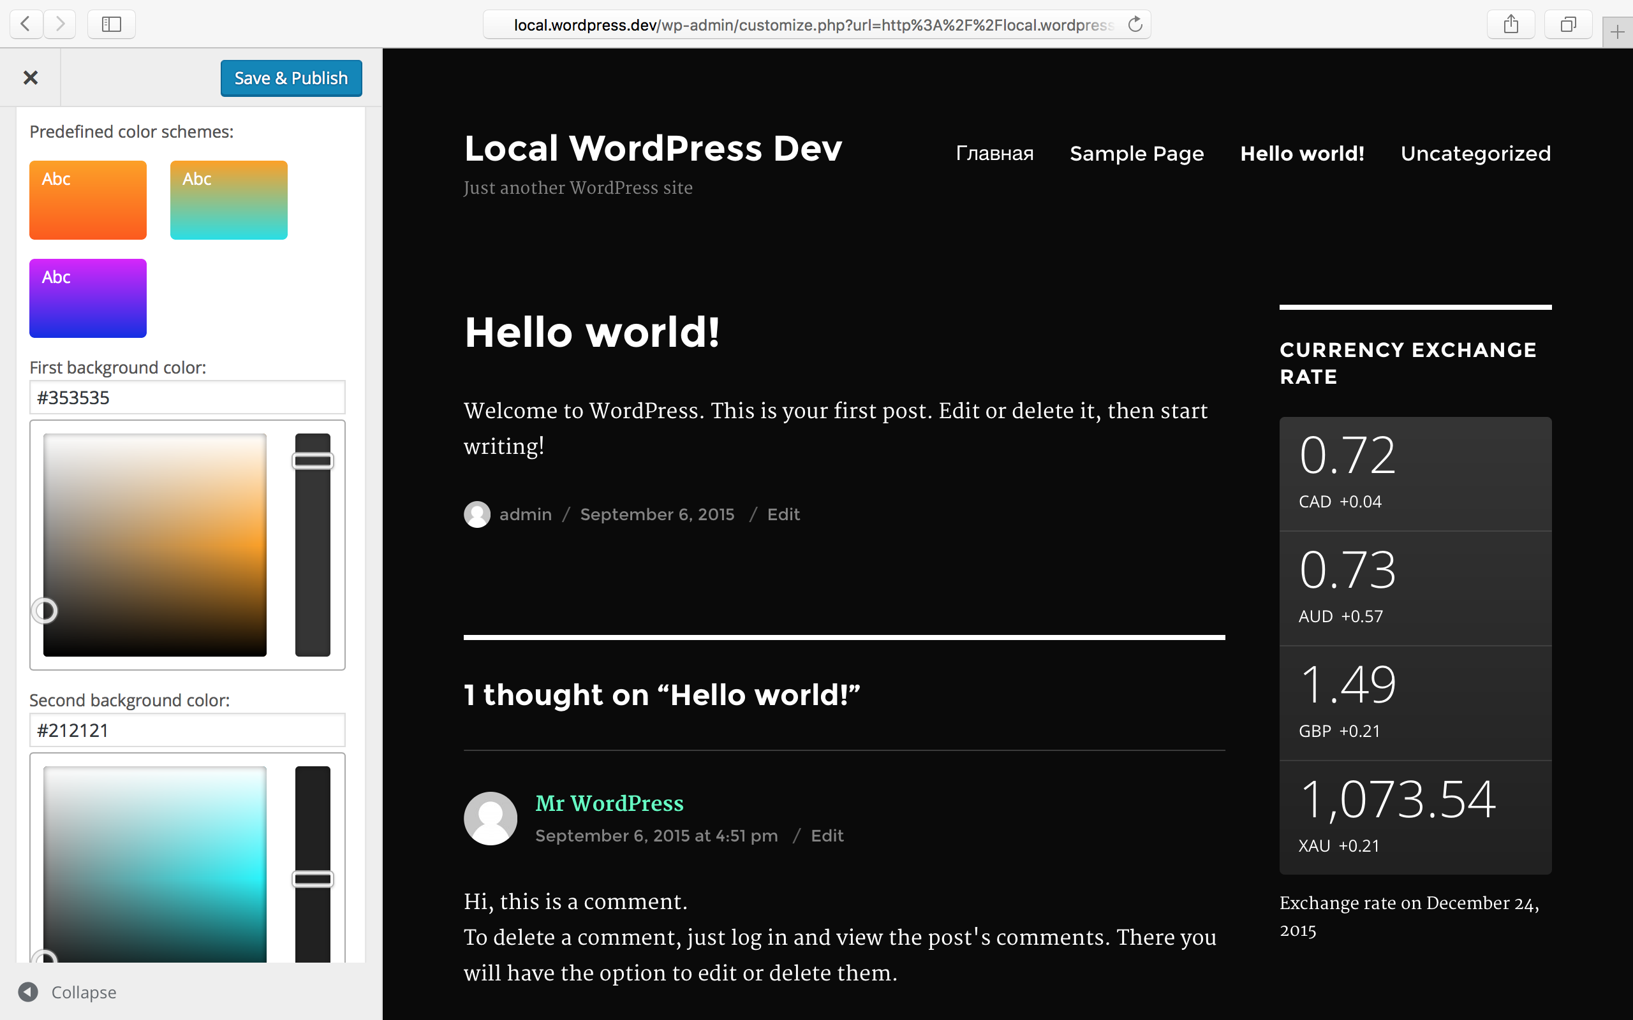Click Save & Publish button
1633x1020 pixels.
[291, 78]
